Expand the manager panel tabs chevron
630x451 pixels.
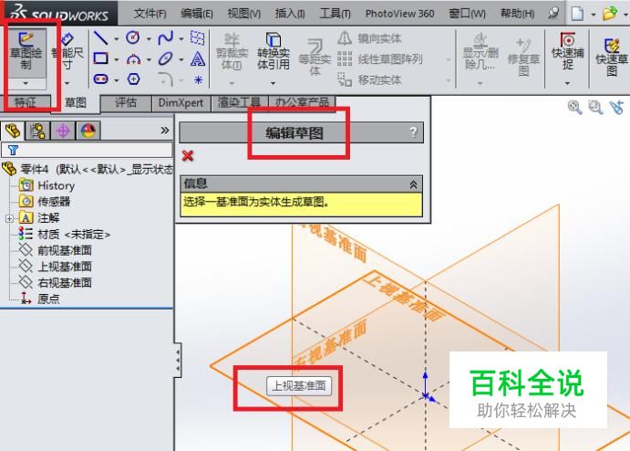165,131
